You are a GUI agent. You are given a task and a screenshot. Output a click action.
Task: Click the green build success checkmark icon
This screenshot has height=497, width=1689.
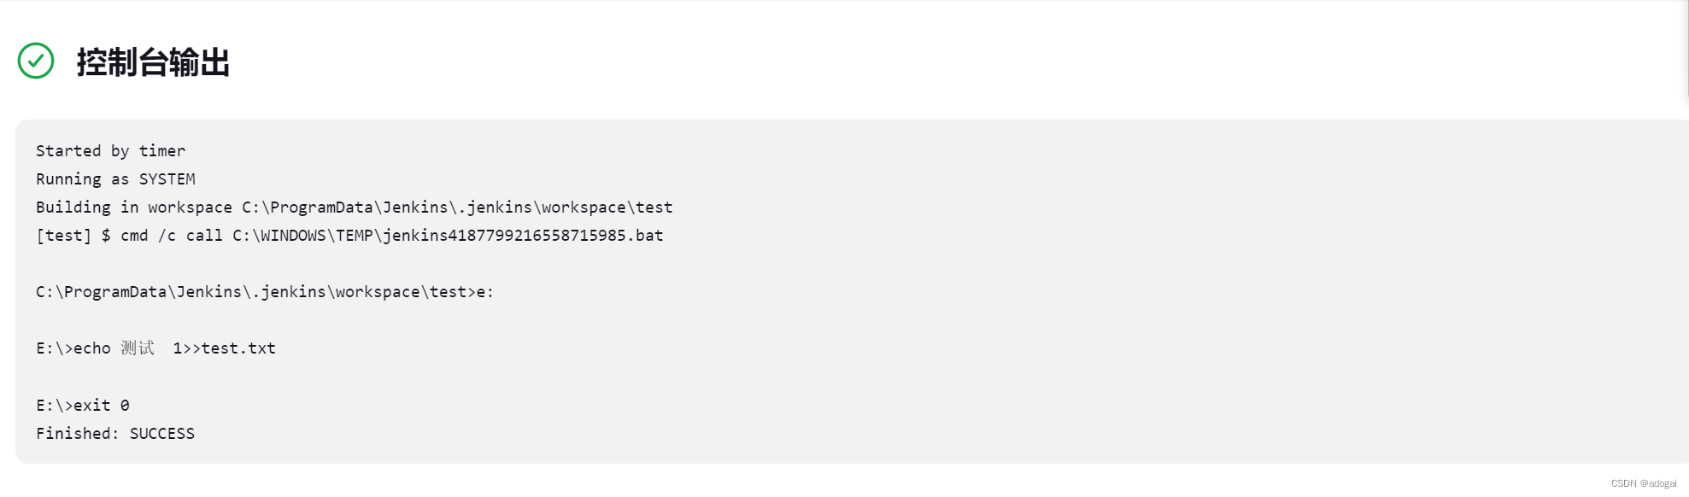(36, 61)
